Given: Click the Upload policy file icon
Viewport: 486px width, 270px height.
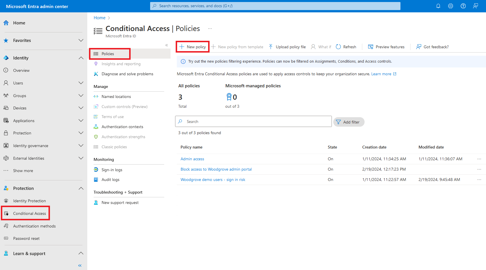Looking at the screenshot, I should coord(271,47).
